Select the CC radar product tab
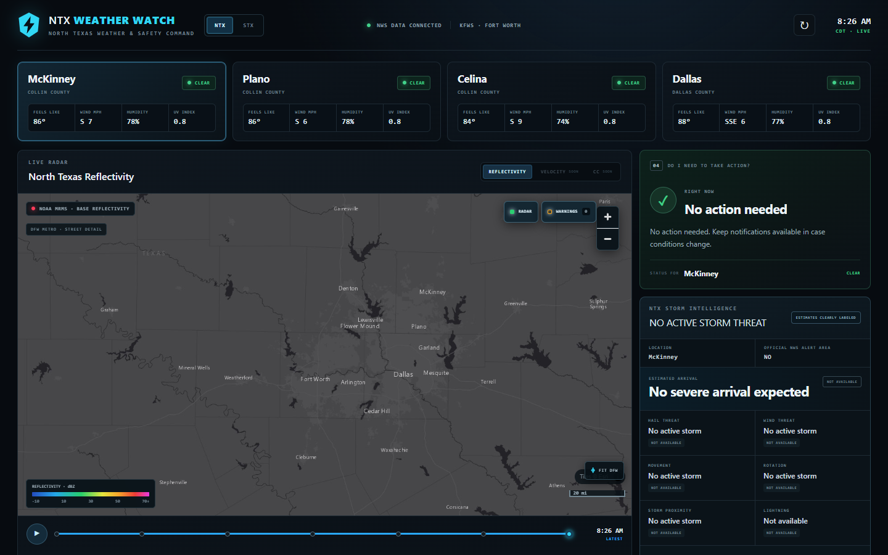Viewport: 888px width, 555px height. coord(602,171)
